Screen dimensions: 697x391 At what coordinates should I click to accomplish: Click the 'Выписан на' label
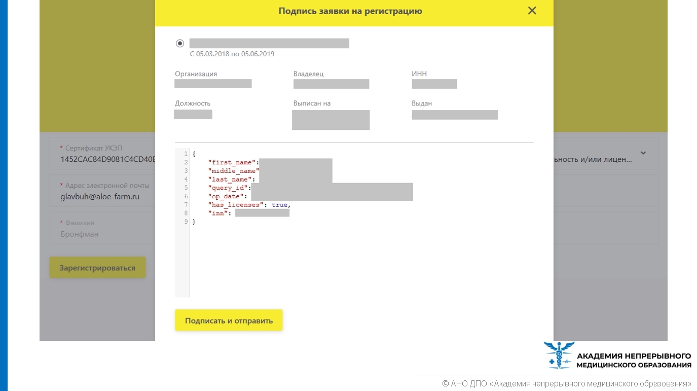point(312,103)
